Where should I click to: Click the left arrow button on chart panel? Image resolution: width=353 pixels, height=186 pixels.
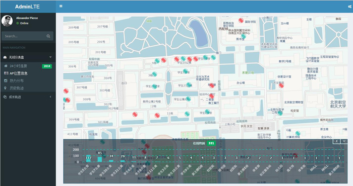336,141
